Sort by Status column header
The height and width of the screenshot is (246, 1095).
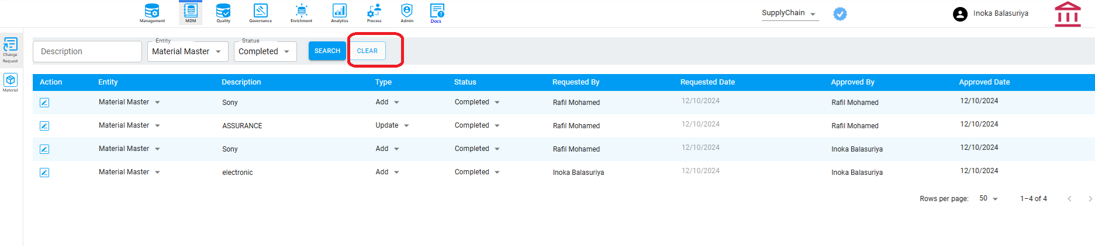pyautogui.click(x=465, y=82)
